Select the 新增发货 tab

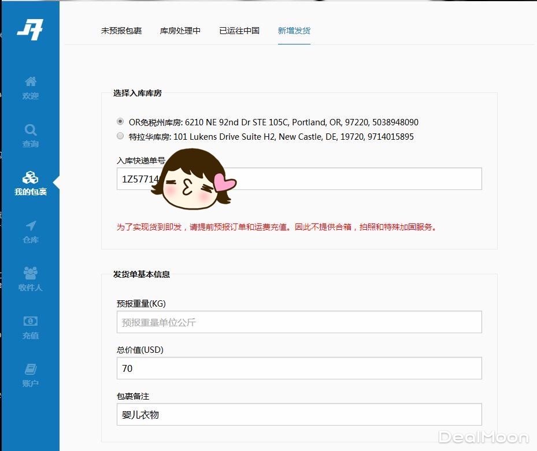coord(294,31)
